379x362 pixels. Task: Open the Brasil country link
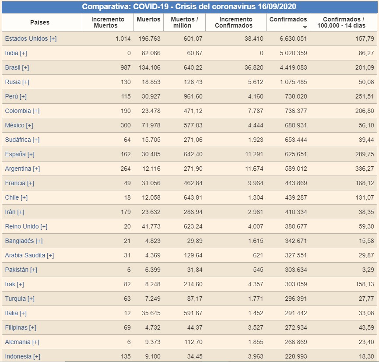12,67
